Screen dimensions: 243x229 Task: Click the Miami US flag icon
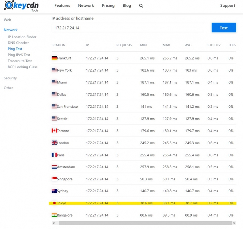[54, 82]
